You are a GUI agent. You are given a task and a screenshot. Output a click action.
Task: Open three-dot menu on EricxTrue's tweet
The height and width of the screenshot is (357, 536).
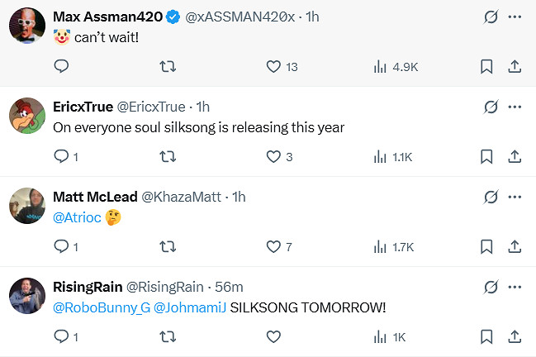coord(515,107)
